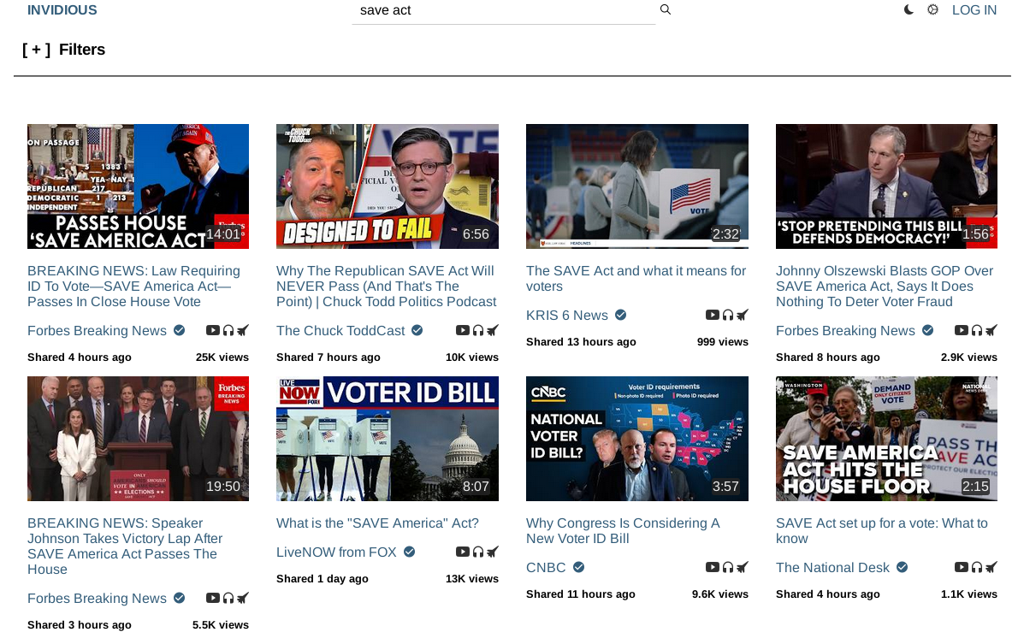Viewport: 1024px width, 638px height.
Task: Open the CNBC channel link
Action: pyautogui.click(x=546, y=568)
